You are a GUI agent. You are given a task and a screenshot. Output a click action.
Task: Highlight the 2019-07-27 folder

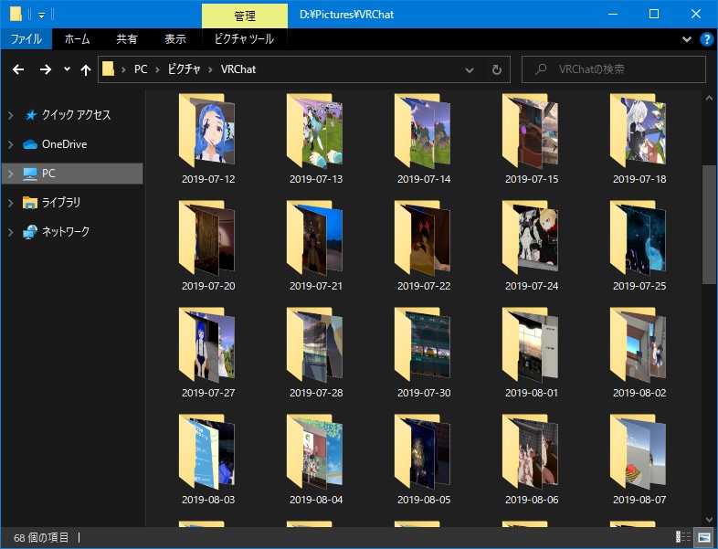point(208,352)
